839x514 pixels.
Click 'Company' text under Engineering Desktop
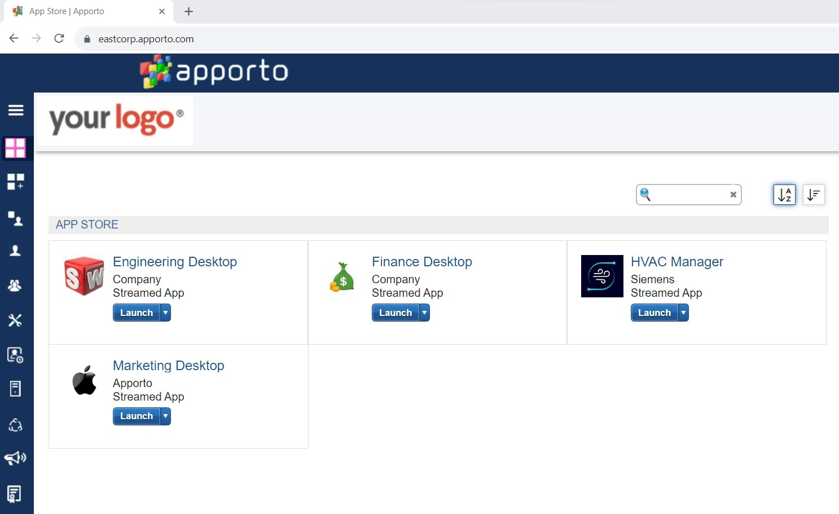tap(137, 279)
